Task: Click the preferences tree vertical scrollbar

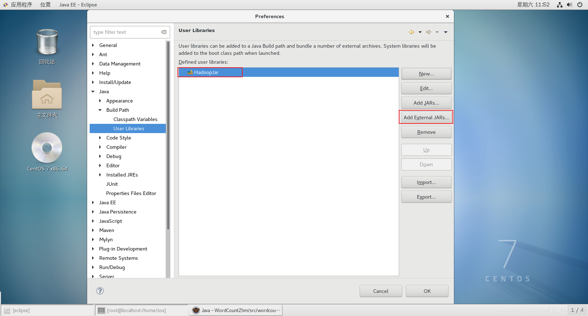Action: click(168, 135)
